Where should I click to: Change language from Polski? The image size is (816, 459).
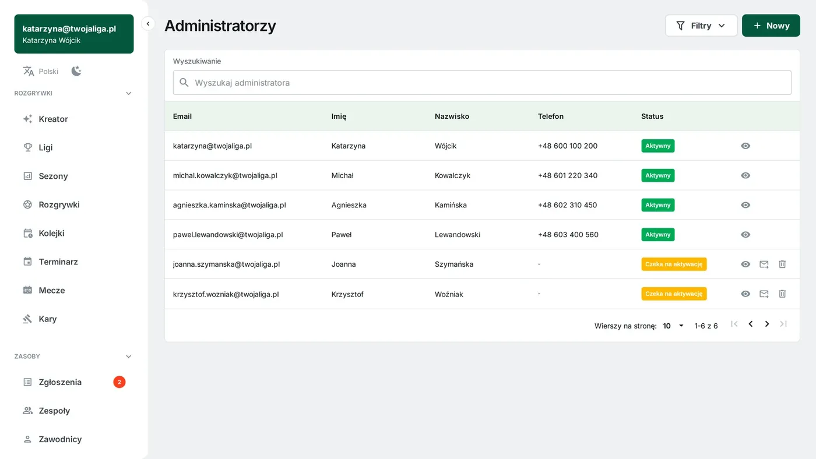pos(41,71)
